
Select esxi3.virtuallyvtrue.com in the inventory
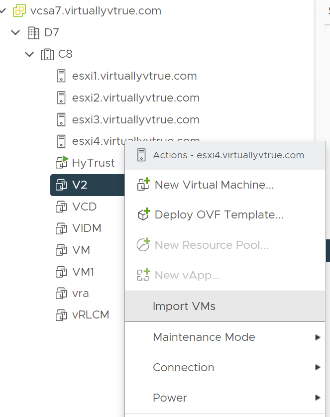tap(135, 120)
